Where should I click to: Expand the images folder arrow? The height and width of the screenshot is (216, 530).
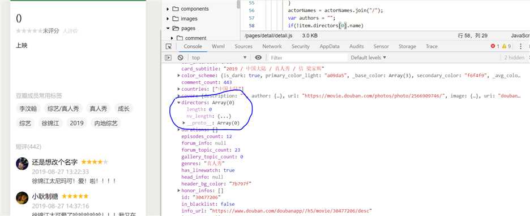click(x=168, y=19)
